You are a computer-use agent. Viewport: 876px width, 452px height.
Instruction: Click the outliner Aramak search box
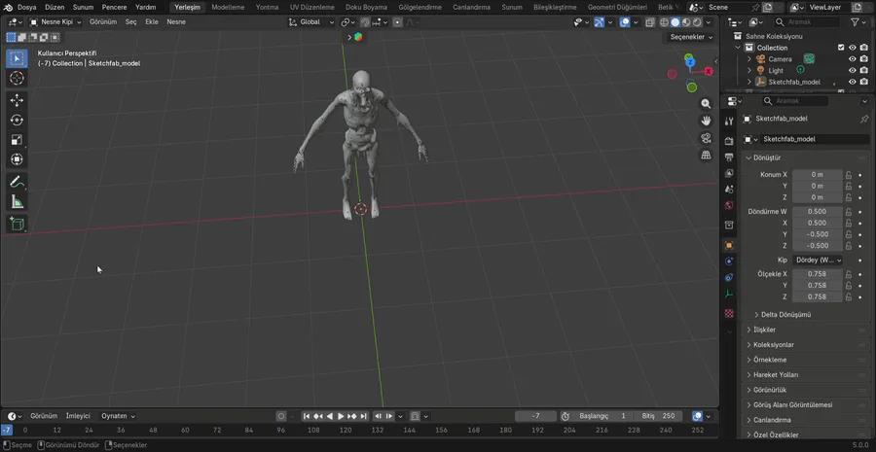pyautogui.click(x=807, y=22)
